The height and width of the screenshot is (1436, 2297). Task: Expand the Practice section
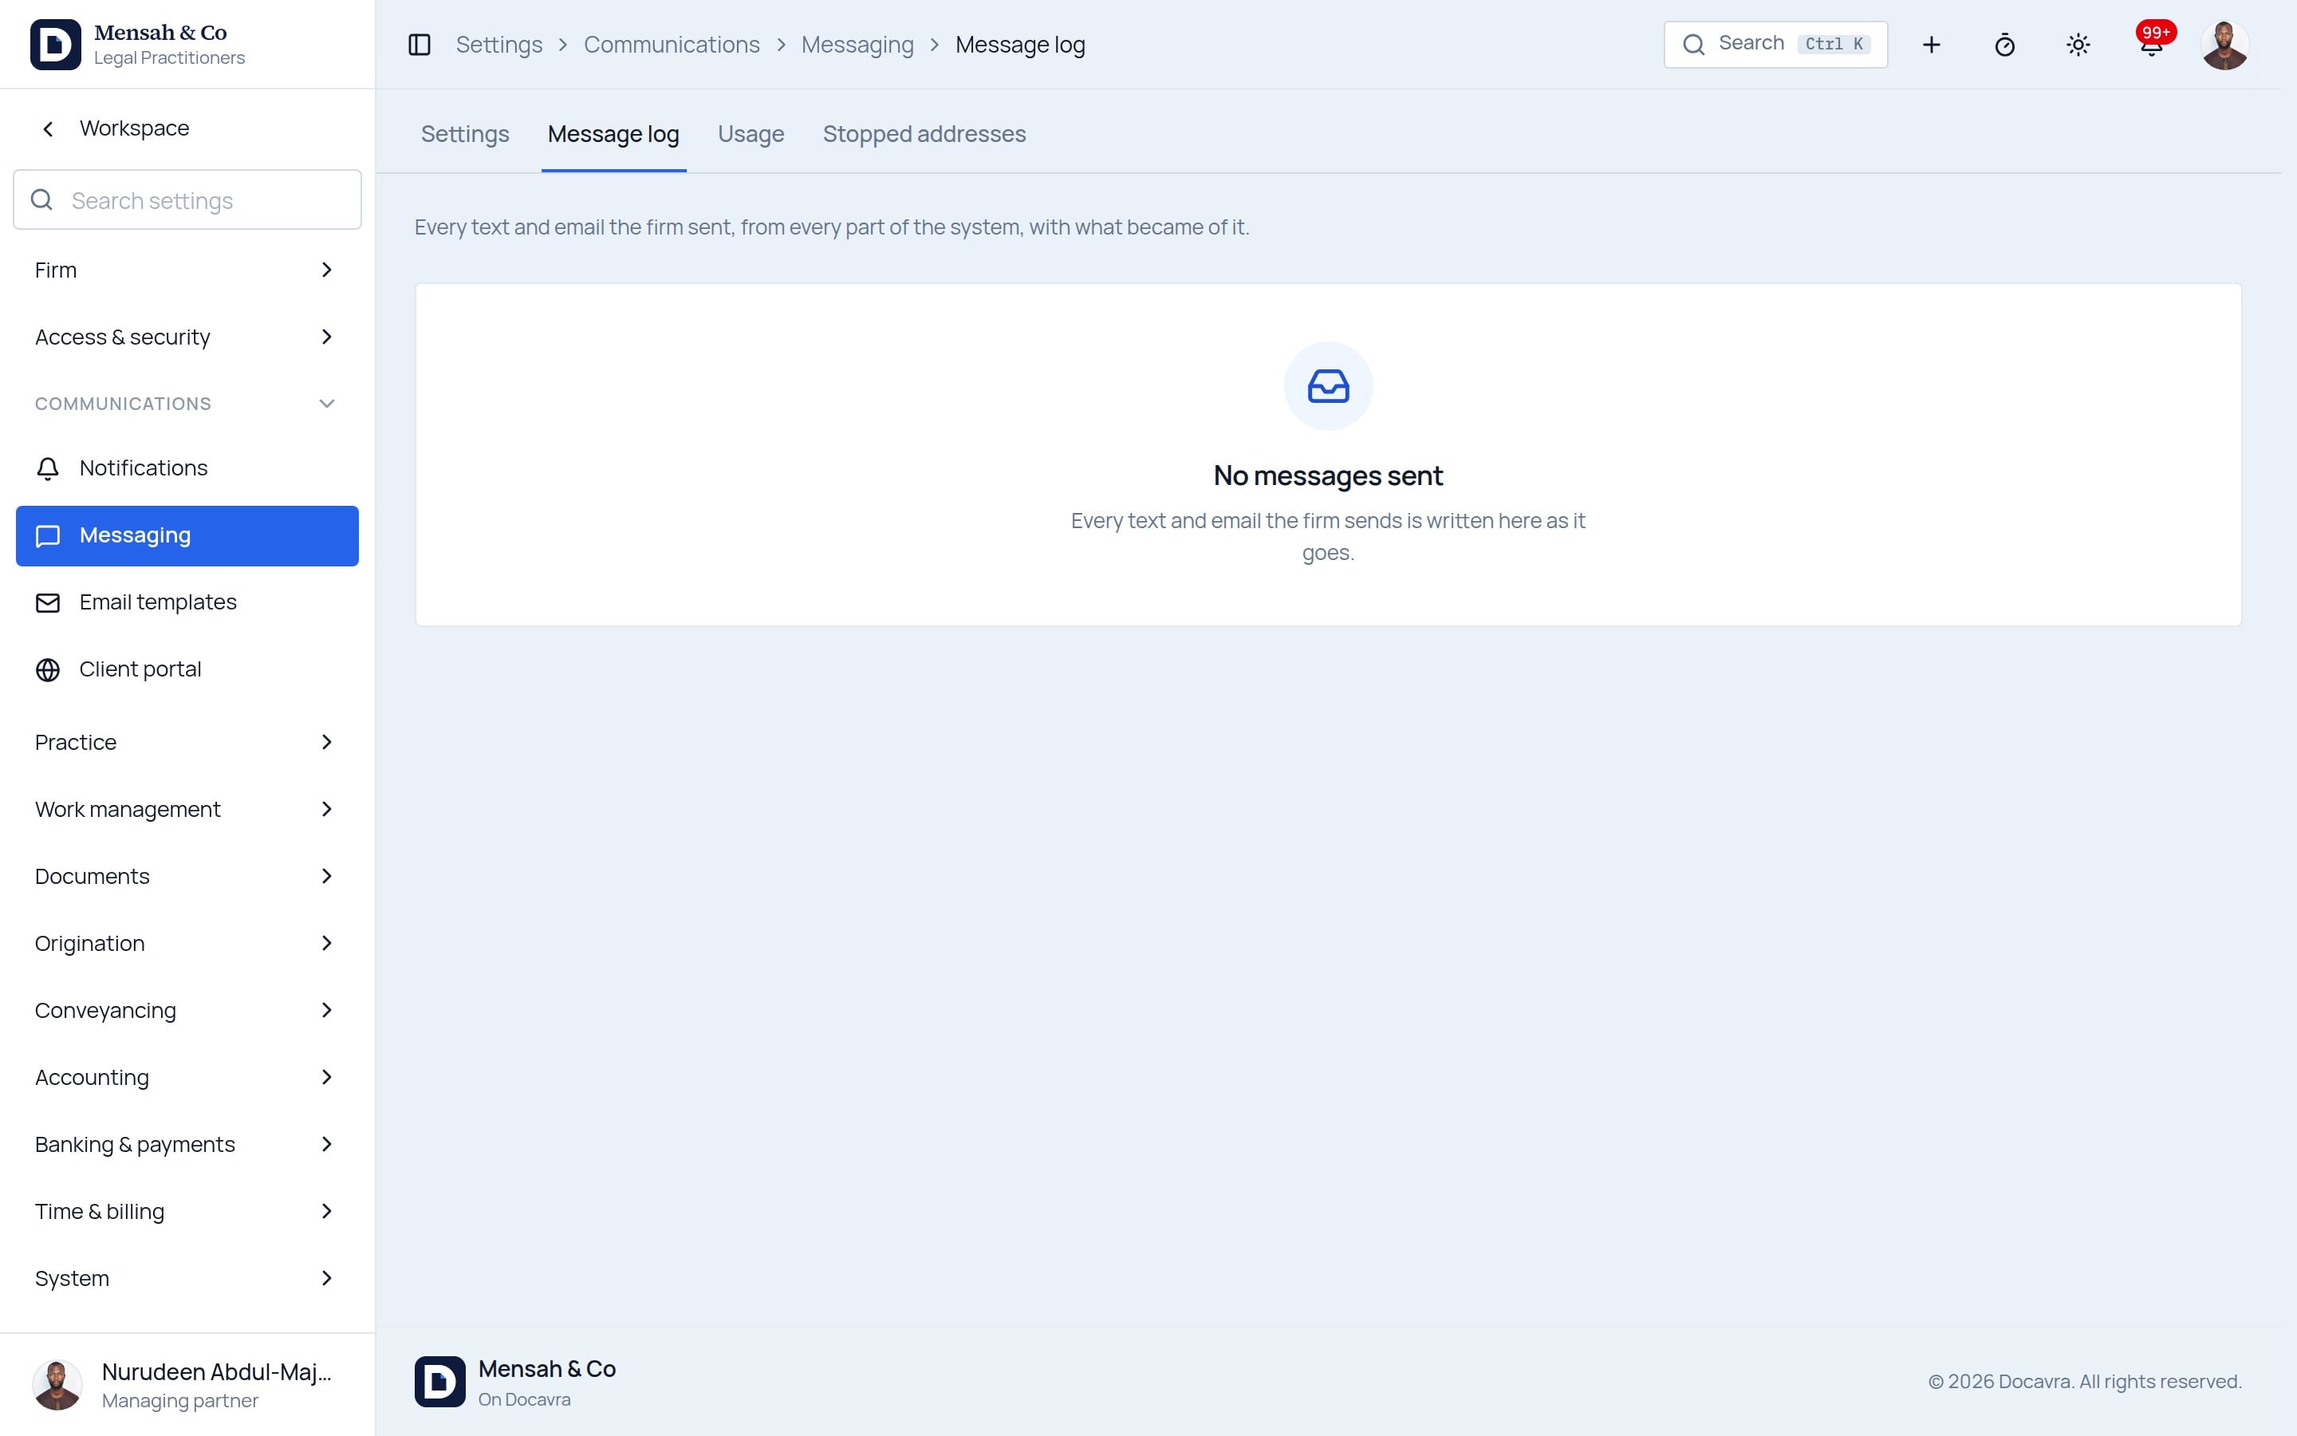[x=187, y=743]
